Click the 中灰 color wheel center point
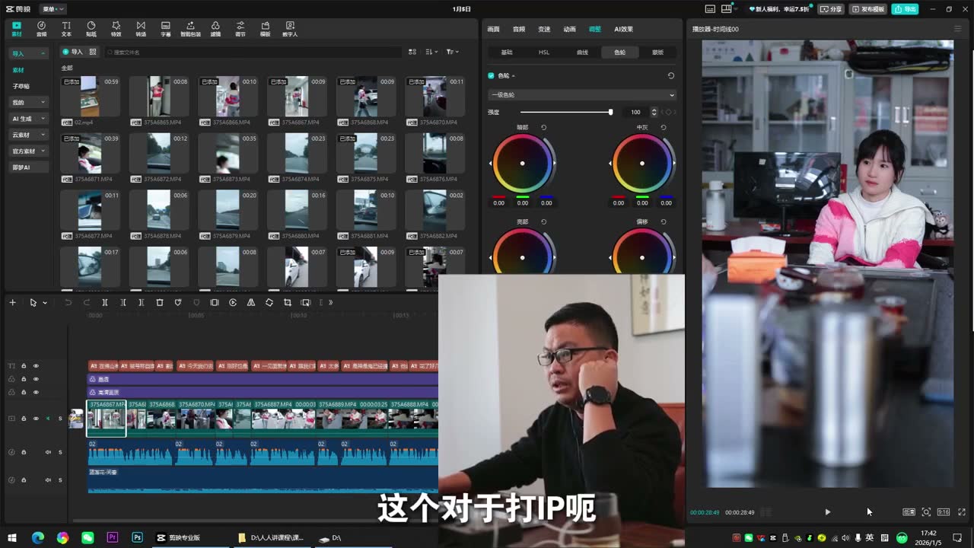Viewport: 974px width, 548px height. 642,164
